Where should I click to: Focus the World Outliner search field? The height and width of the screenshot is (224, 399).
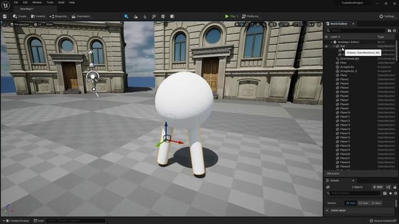pos(356,30)
